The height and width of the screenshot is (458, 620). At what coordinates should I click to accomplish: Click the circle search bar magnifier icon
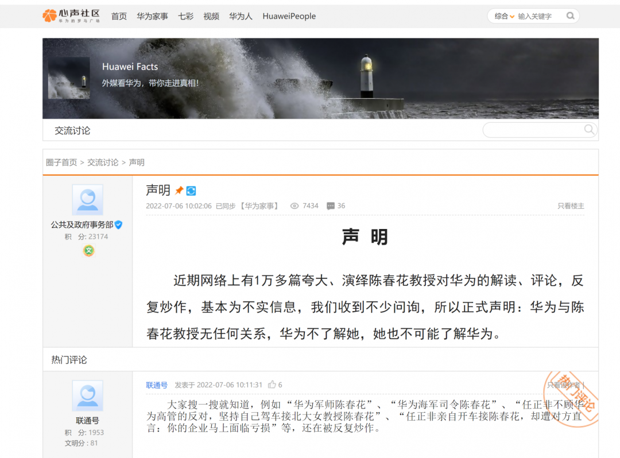[x=589, y=130]
